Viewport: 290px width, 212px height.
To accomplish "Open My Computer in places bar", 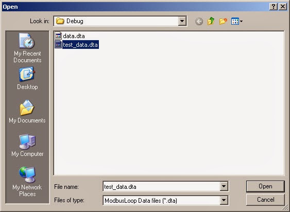I will 27,146.
